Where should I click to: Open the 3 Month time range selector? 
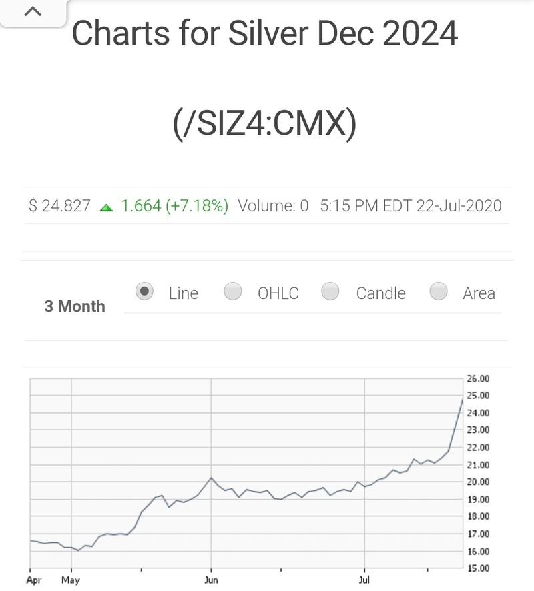(x=75, y=306)
